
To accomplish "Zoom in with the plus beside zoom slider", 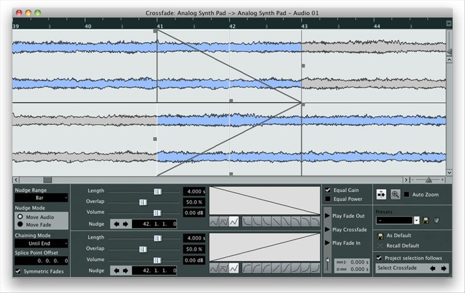I will [442, 180].
